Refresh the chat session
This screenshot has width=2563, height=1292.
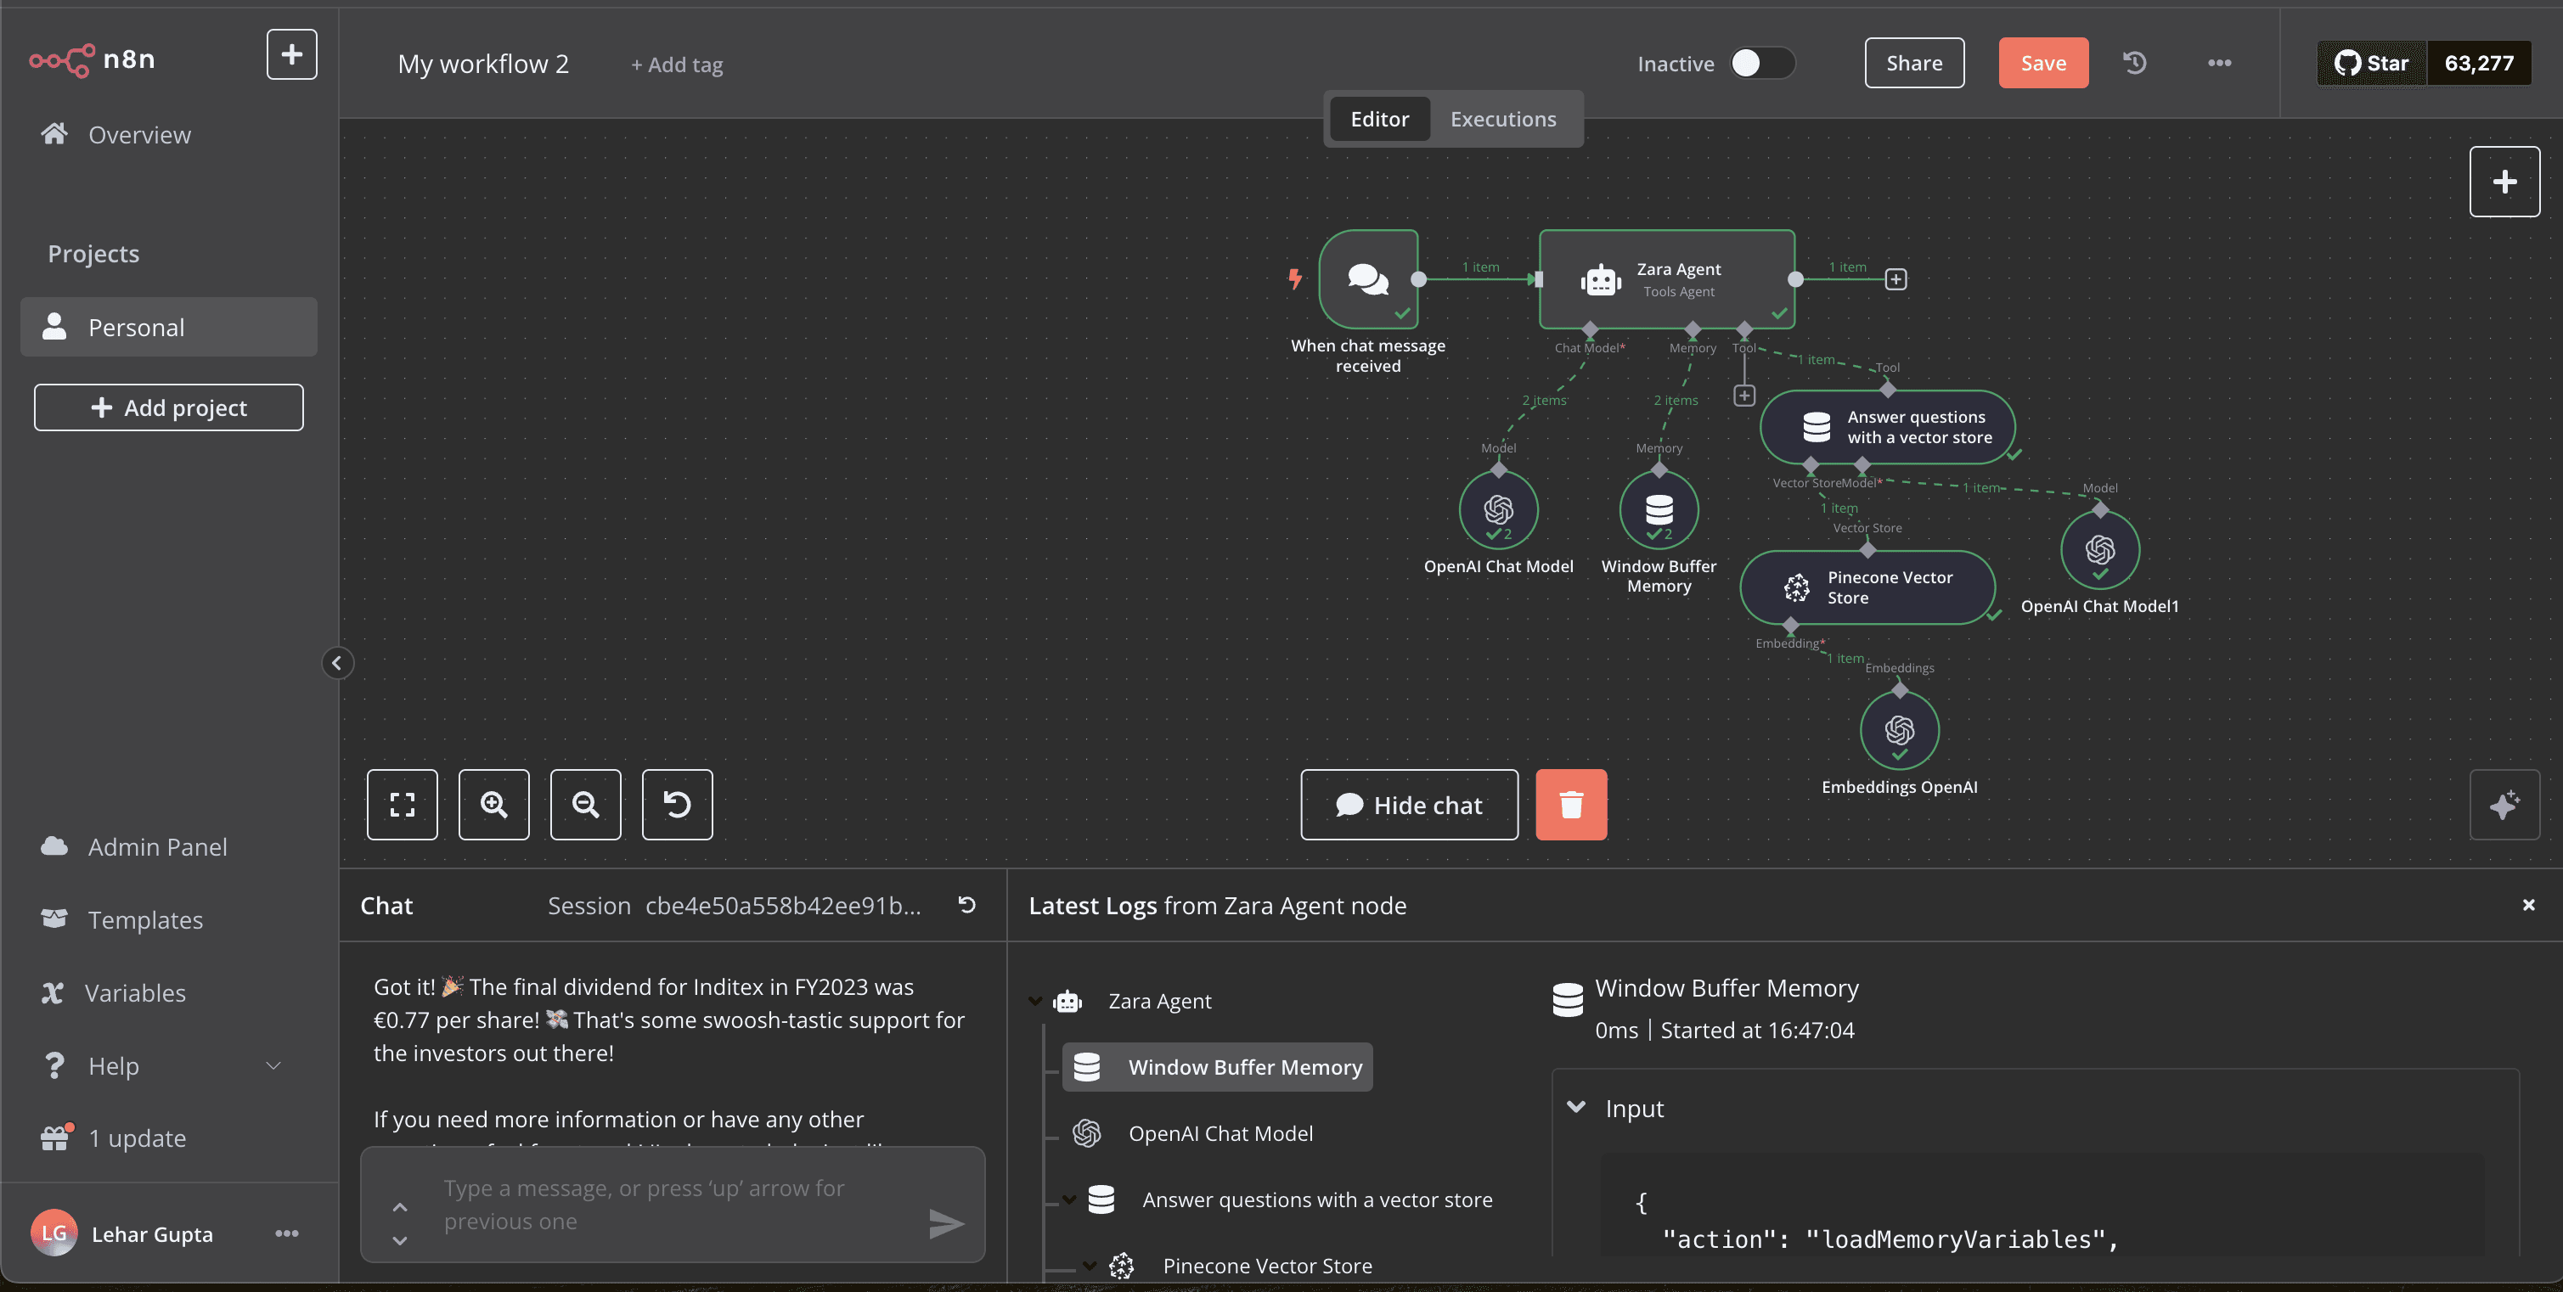(966, 904)
